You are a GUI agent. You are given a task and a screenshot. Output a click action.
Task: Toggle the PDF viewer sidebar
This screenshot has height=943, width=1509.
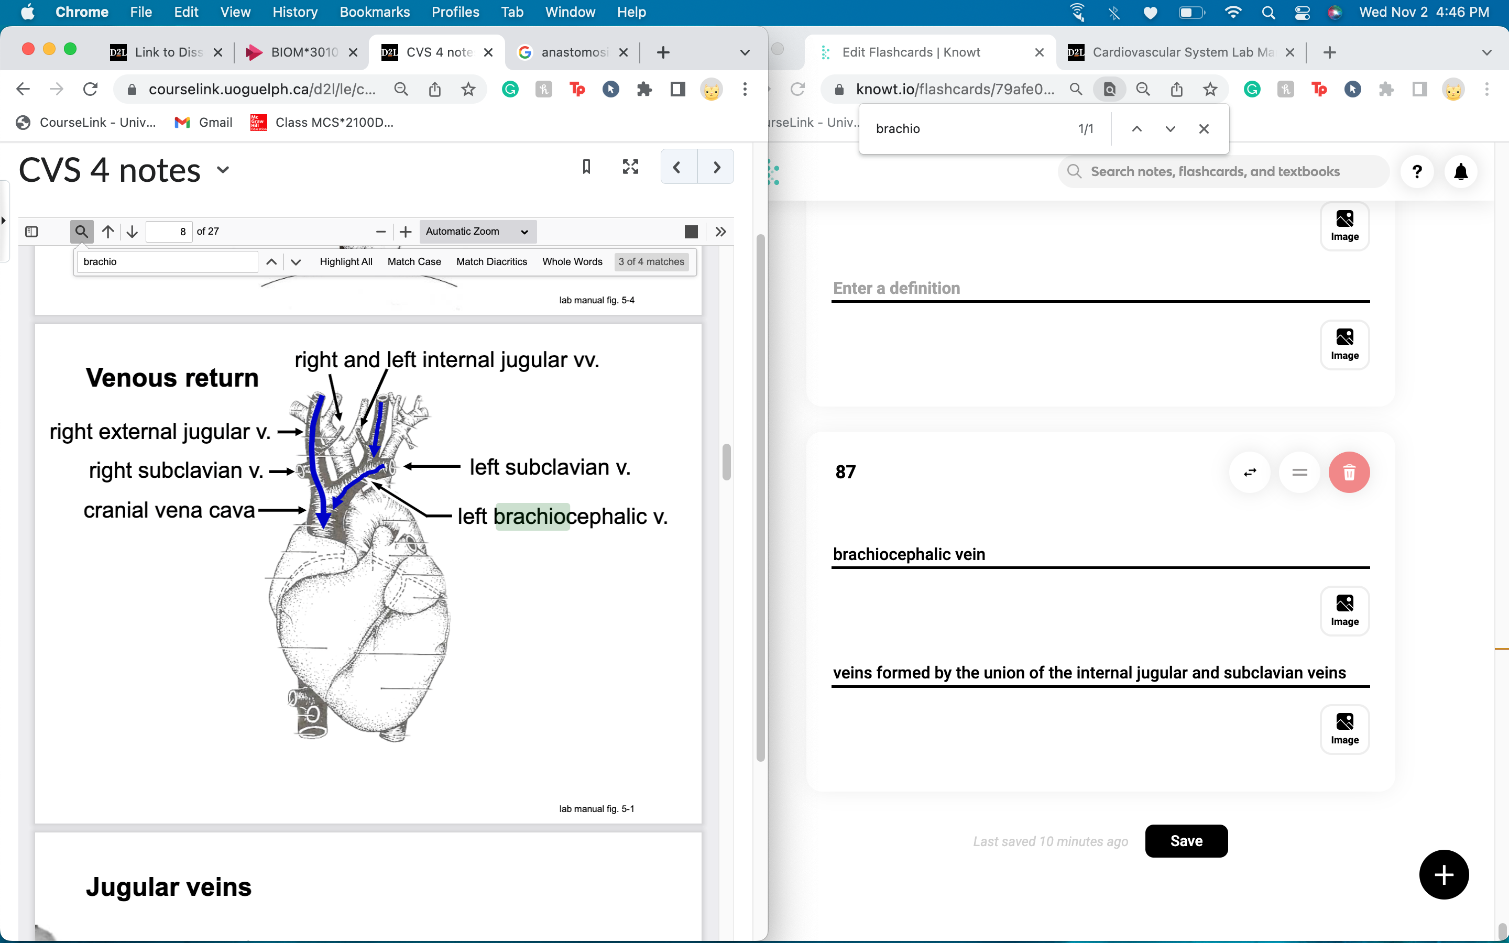31,232
